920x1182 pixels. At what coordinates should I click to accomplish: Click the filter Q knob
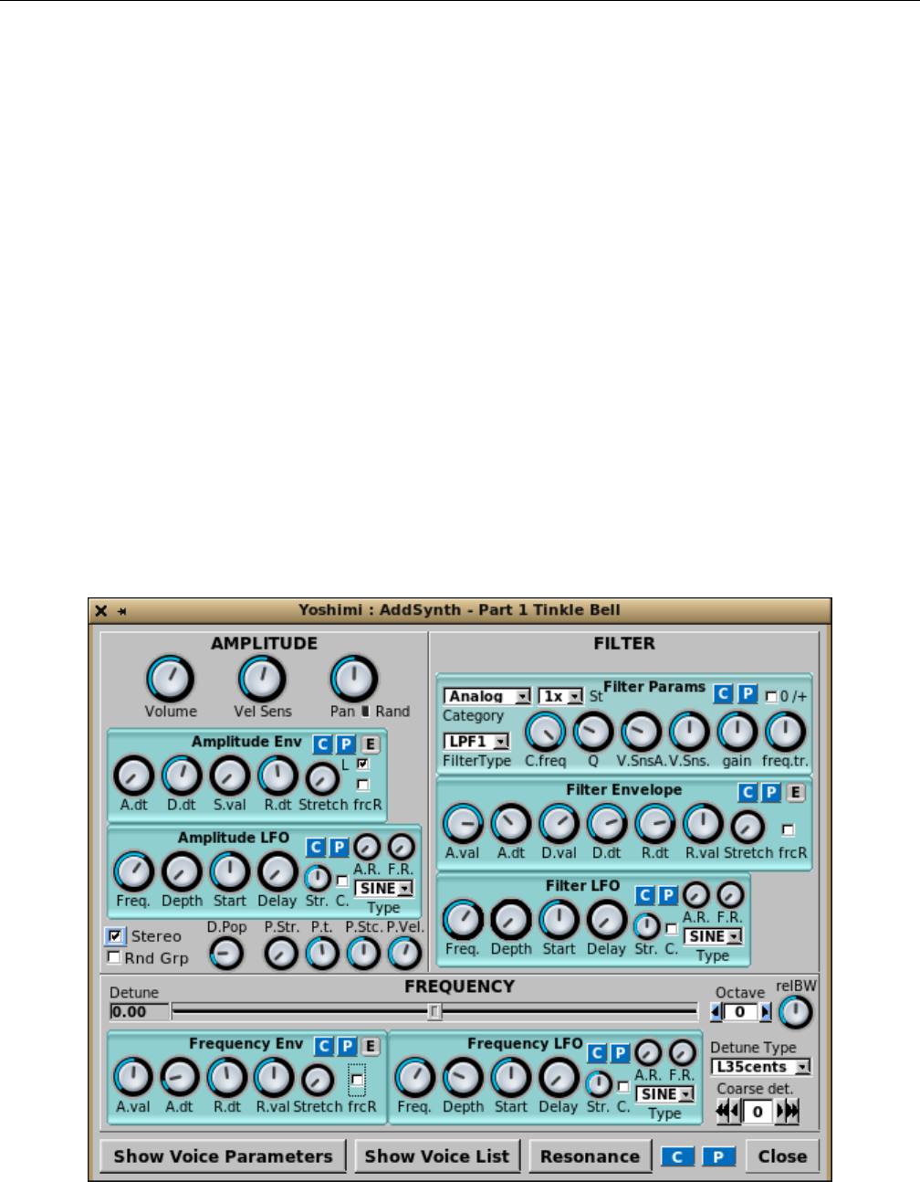click(593, 733)
